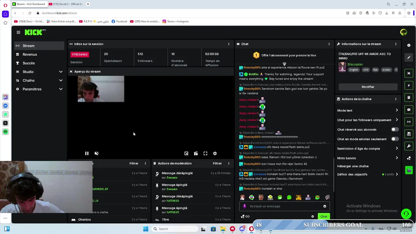416x234 pixels.
Task: Open Stories Instagram bookmark
Action: click(175, 21)
